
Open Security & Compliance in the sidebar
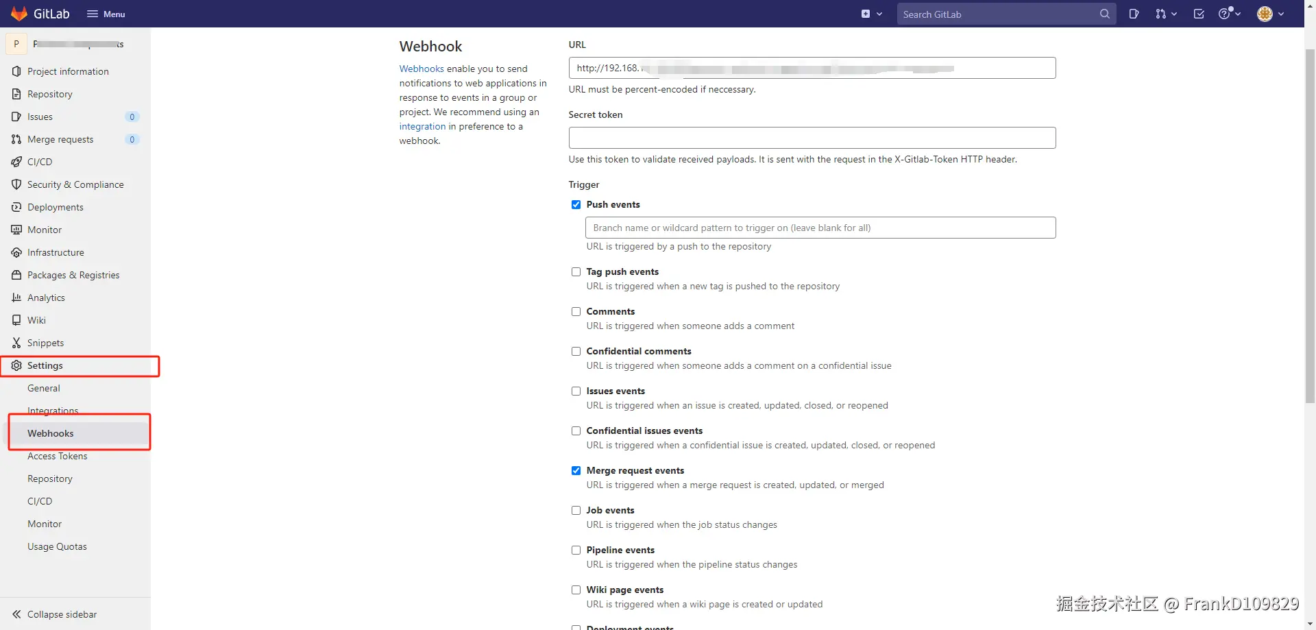pyautogui.click(x=75, y=184)
